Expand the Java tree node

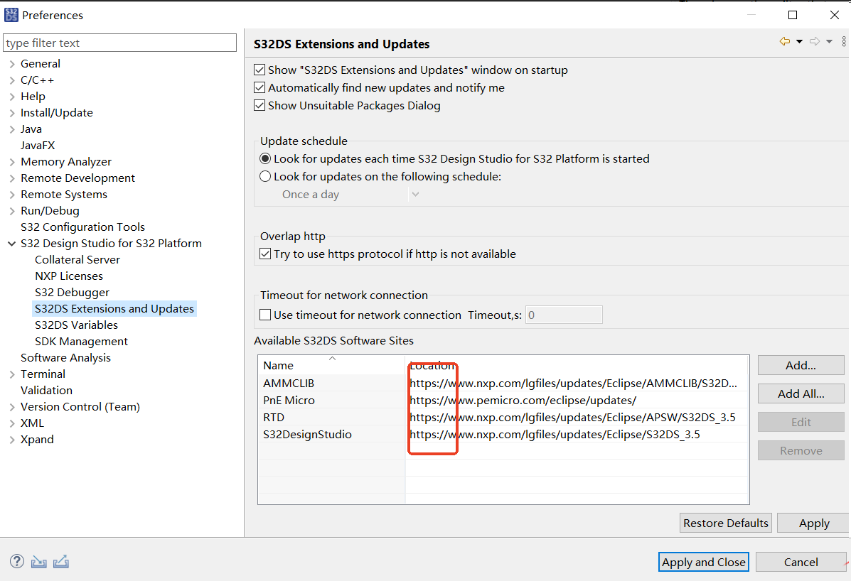(x=12, y=129)
